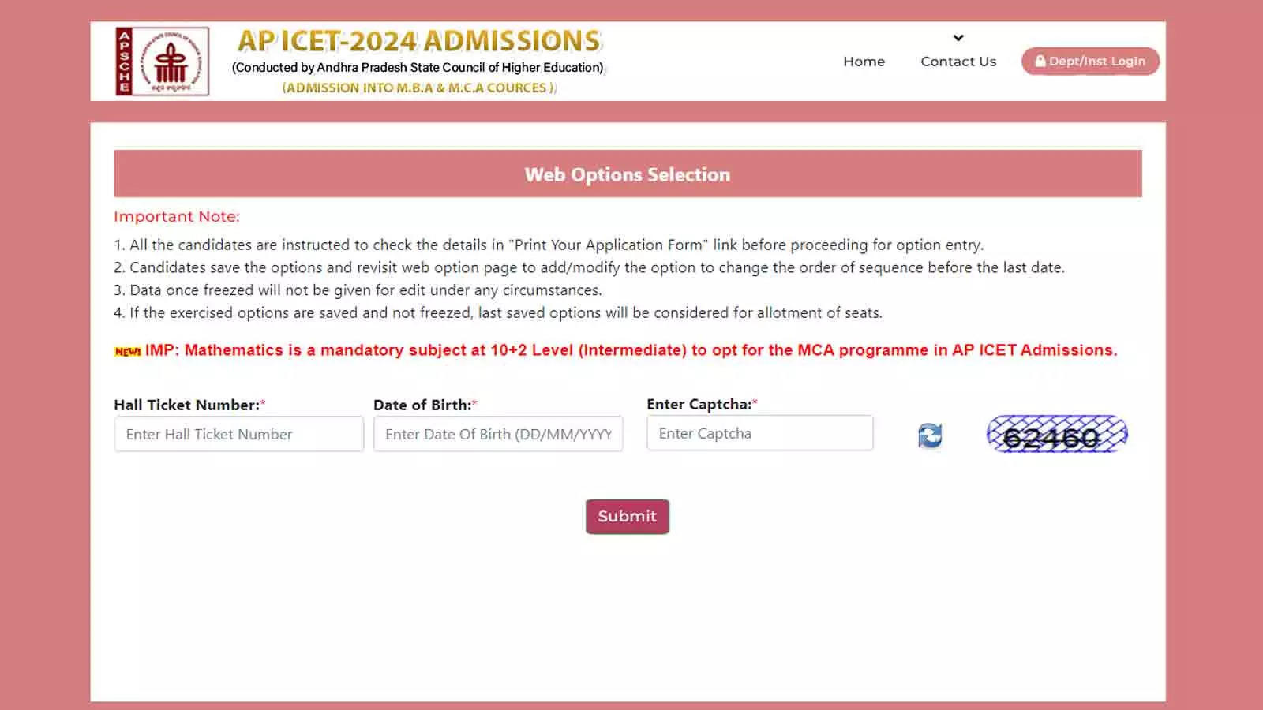
Task: Click the Enter Hall Ticket Number field
Action: [x=238, y=433]
